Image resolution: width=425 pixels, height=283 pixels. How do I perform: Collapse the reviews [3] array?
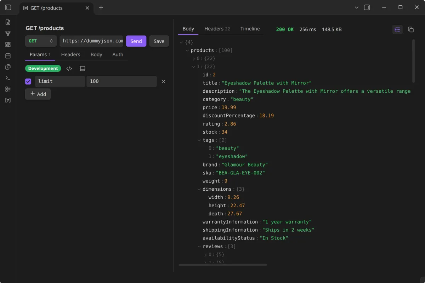199,247
